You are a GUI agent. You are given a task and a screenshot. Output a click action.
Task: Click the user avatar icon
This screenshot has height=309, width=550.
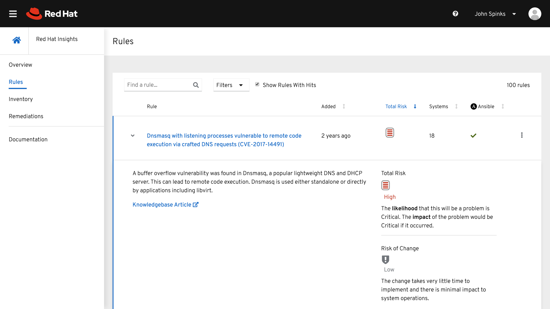click(535, 14)
